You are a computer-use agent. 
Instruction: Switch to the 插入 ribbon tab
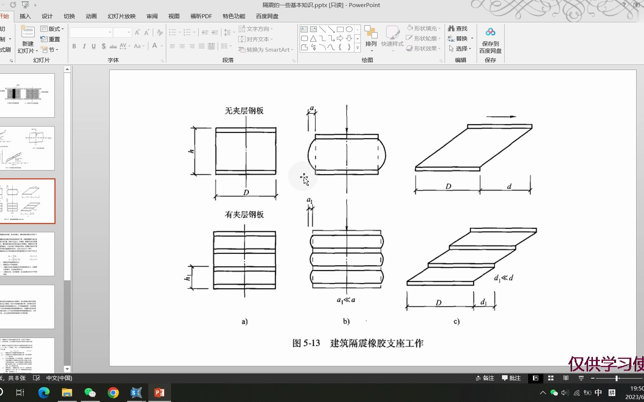tap(25, 16)
